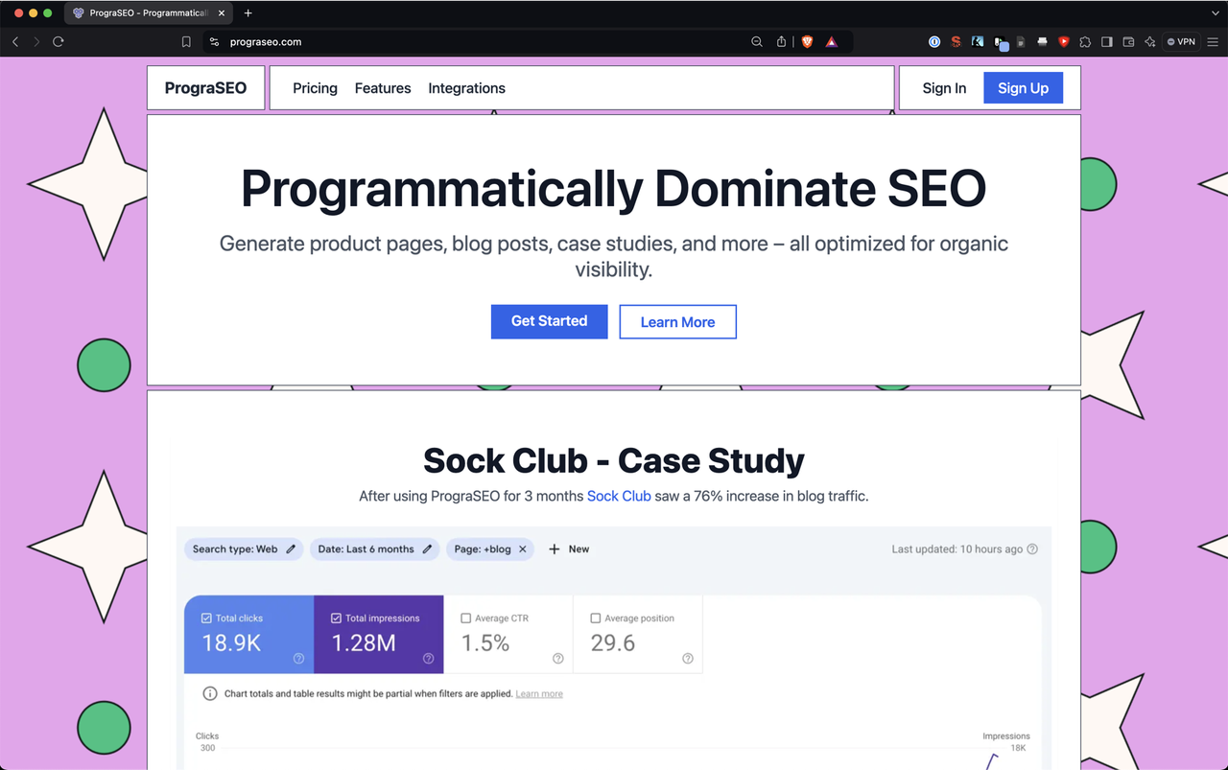Open the extensions puzzle piece icon
The height and width of the screenshot is (770, 1228).
pyautogui.click(x=1085, y=41)
